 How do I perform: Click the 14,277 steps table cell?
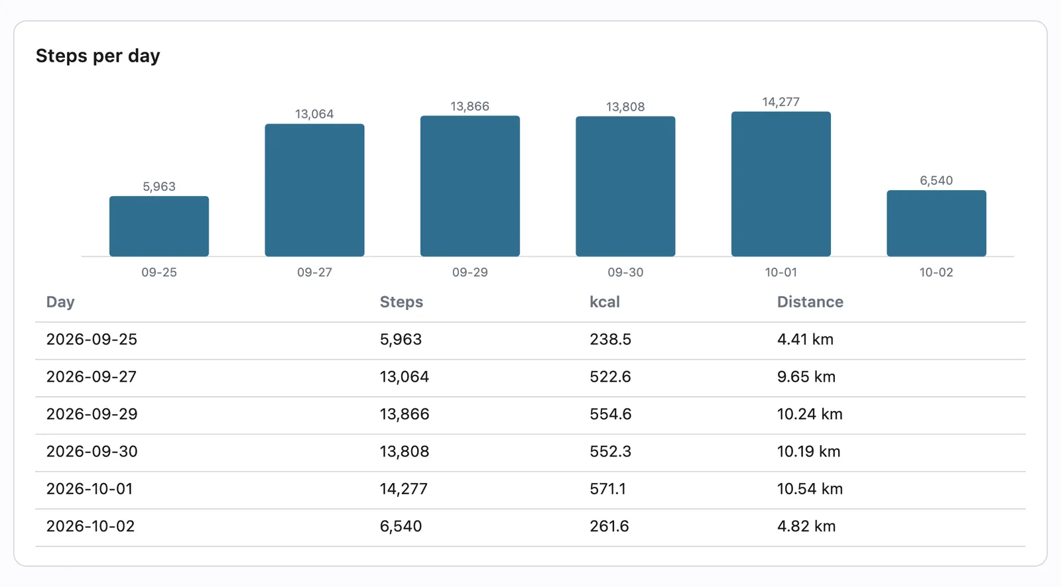(x=404, y=489)
